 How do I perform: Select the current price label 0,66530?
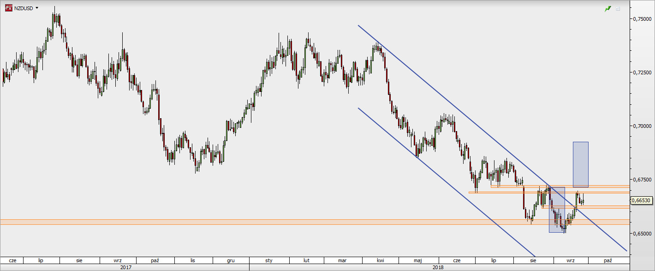[x=642, y=200]
